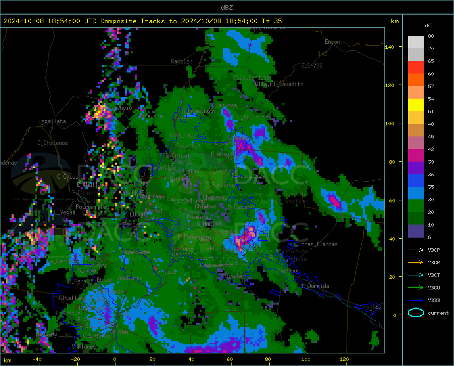Click the -40 km horizontal axis tick
The height and width of the screenshot is (366, 454).
[x=37, y=359]
